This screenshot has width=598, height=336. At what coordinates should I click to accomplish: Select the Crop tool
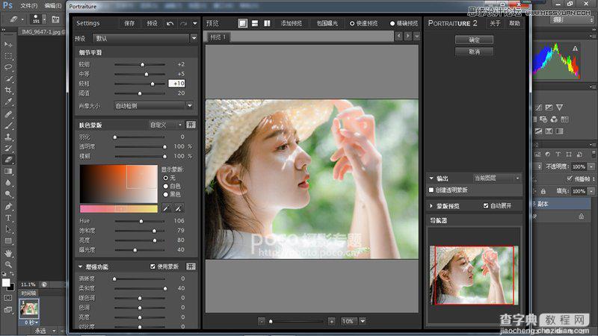(x=8, y=90)
